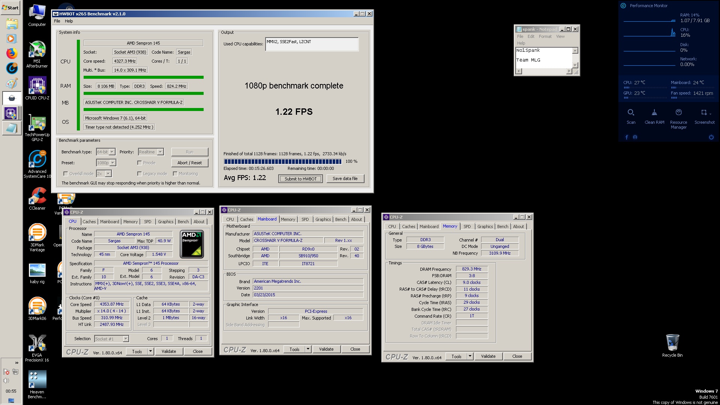Click the AMD Sempron logo in CPU-Z
Screen dimensions: 720x405
click(x=192, y=244)
